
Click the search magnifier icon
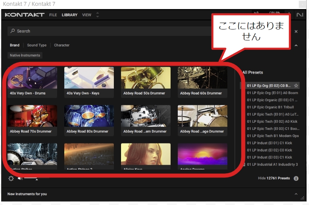(x=12, y=31)
